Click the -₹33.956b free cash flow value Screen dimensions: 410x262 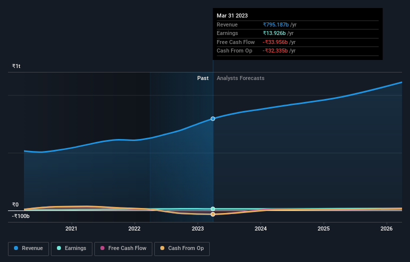275,42
